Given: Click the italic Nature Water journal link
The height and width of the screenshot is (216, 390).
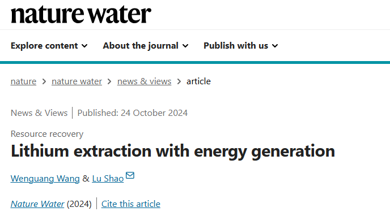Looking at the screenshot, I should [x=37, y=204].
